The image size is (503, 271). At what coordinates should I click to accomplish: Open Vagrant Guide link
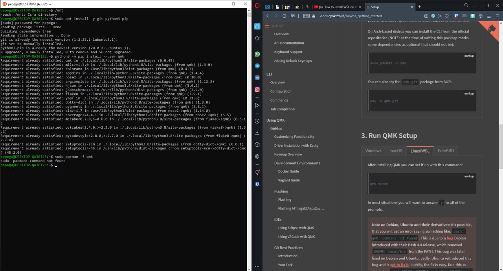(289, 180)
